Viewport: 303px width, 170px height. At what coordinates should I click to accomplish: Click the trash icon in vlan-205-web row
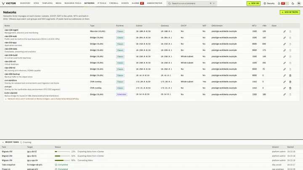click(290, 38)
